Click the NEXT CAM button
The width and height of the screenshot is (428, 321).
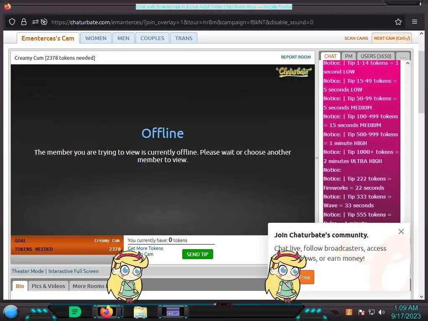pos(392,38)
